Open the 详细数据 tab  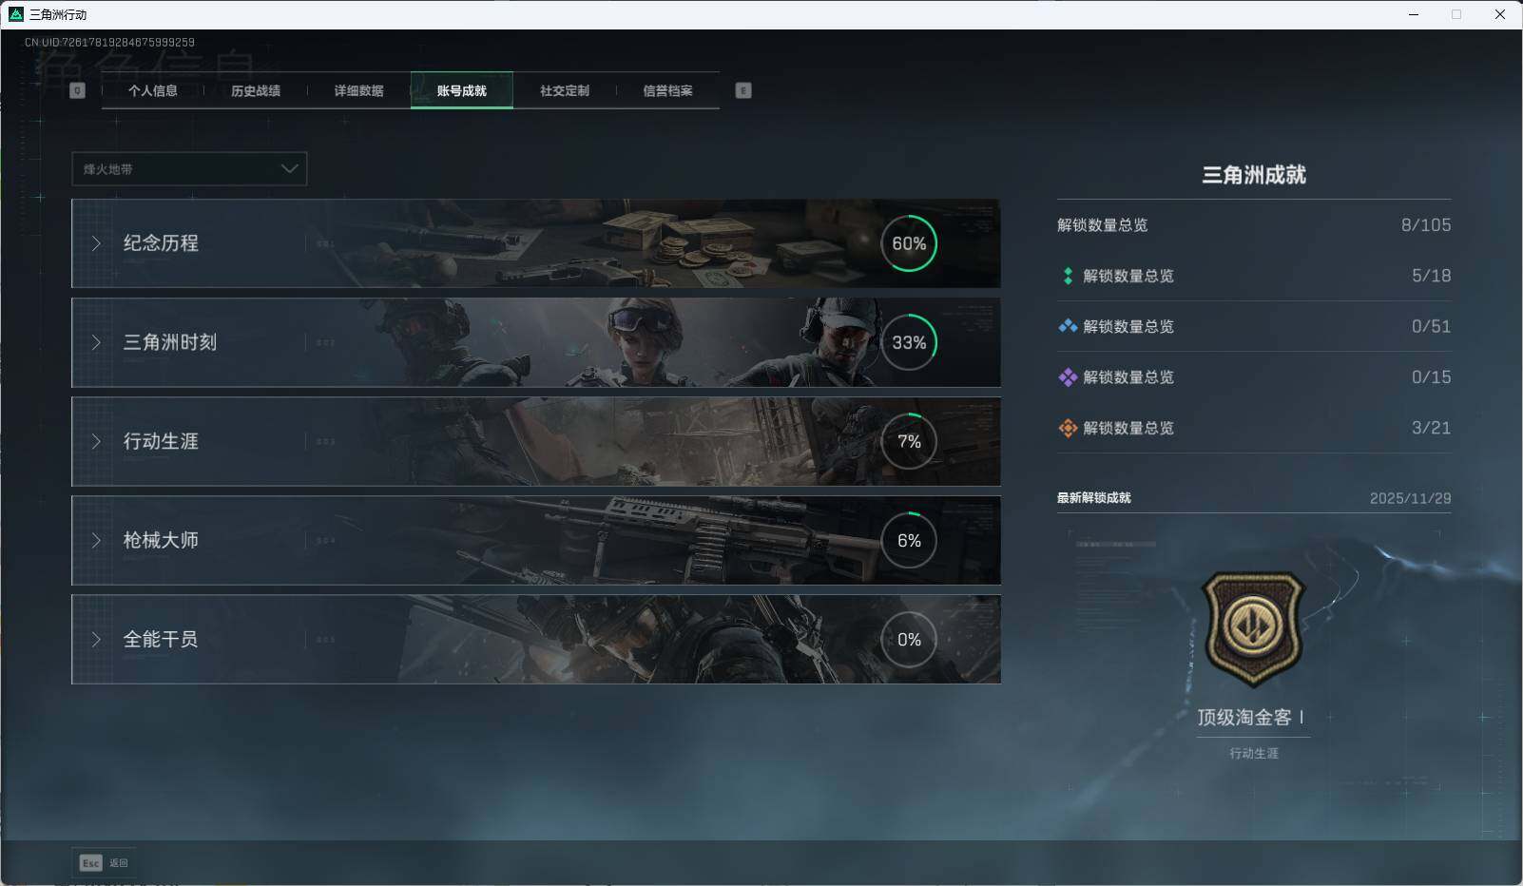point(358,90)
